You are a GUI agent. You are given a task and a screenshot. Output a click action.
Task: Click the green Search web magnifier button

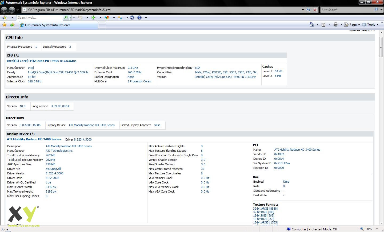pyautogui.click(x=66, y=18)
